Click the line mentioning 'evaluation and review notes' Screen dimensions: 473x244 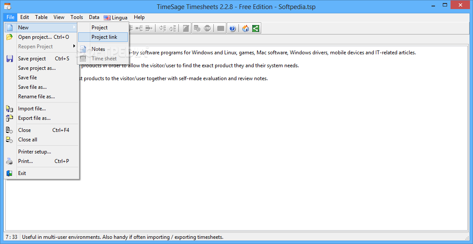174,78
